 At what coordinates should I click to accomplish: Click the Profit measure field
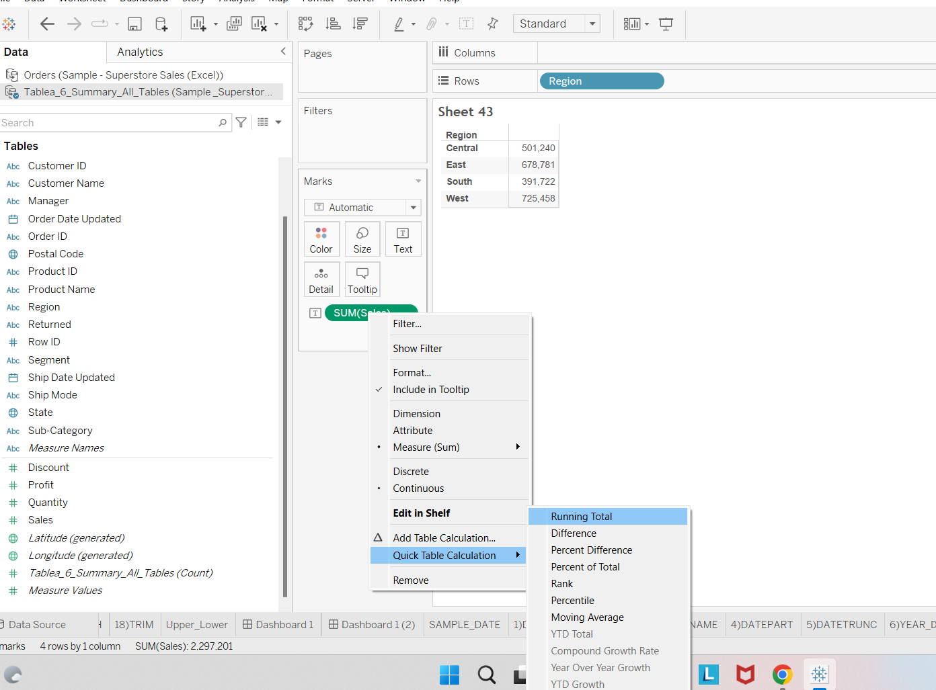41,485
